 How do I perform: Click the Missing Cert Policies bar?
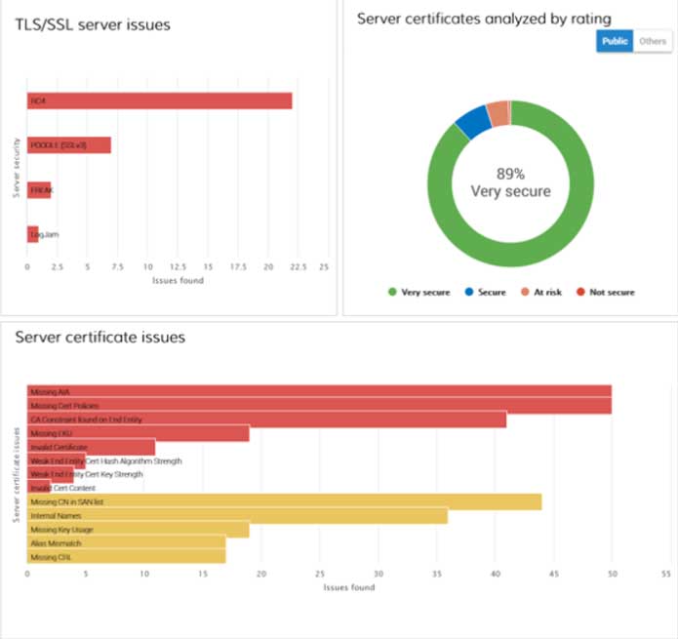[320, 406]
